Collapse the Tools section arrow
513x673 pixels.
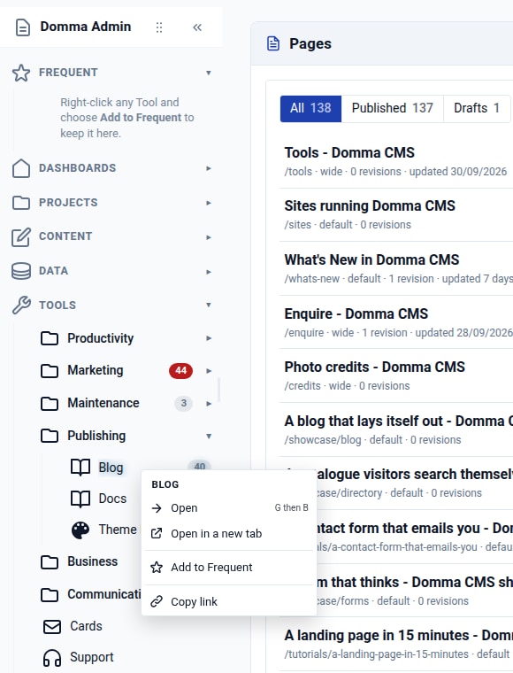(208, 305)
